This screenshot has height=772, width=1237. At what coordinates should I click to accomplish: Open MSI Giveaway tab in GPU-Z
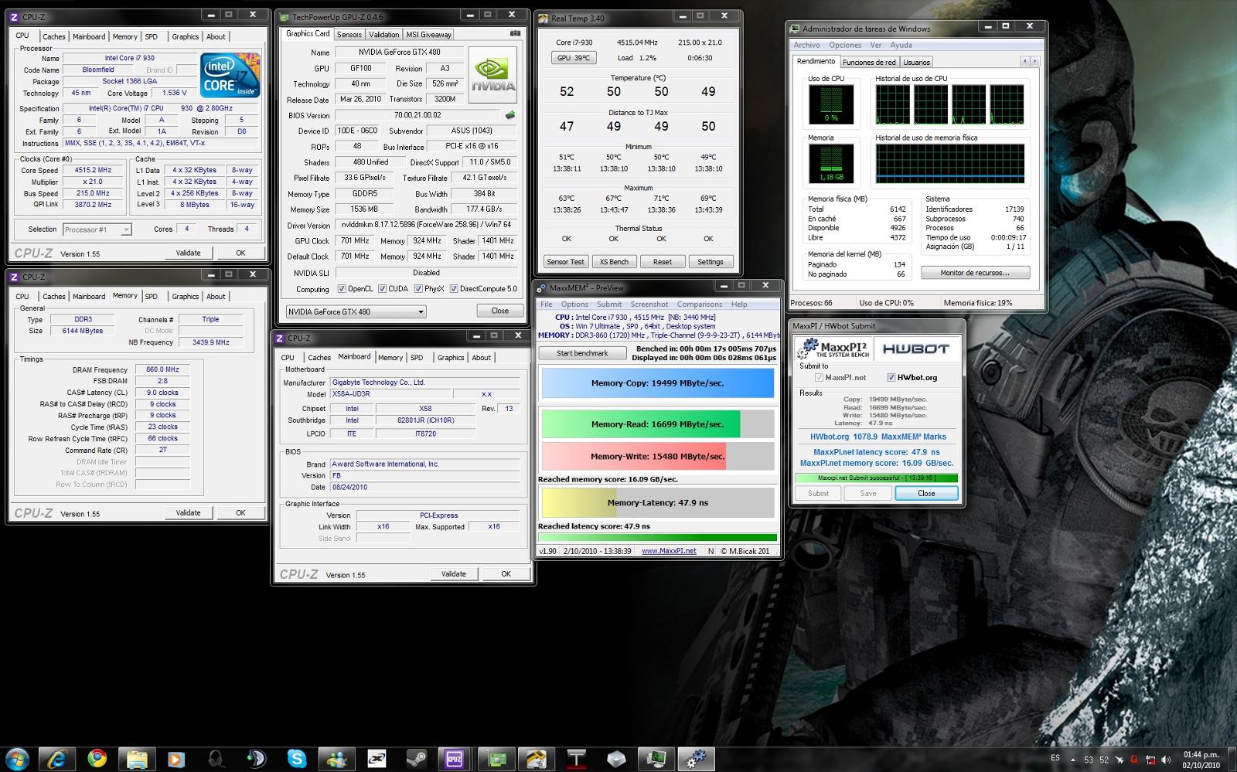428,35
